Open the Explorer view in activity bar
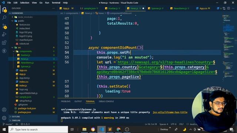This screenshot has height=133, width=237. (x=4, y=10)
